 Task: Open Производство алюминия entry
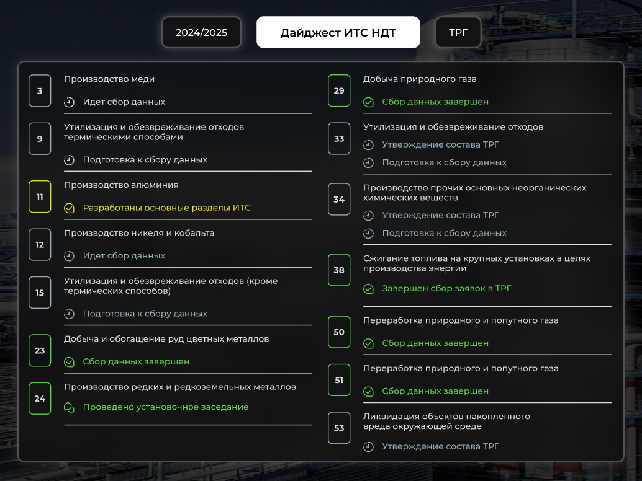tap(121, 185)
